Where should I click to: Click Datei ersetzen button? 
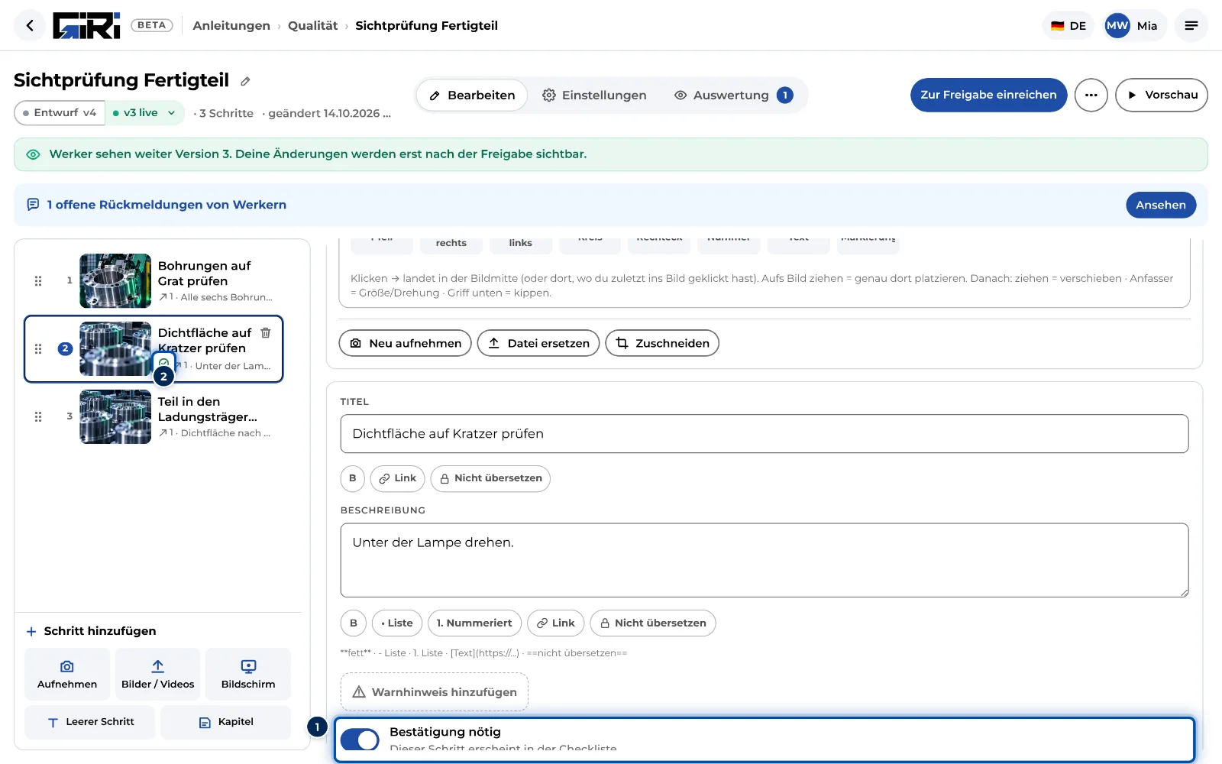(538, 343)
